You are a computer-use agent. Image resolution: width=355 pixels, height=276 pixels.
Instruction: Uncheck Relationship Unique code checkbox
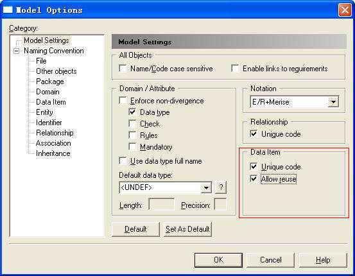pyautogui.click(x=254, y=134)
